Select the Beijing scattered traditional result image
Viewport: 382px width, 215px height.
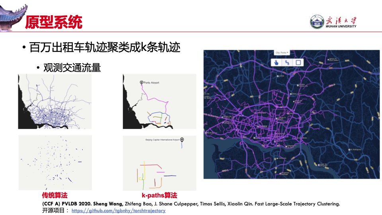coord(55,163)
